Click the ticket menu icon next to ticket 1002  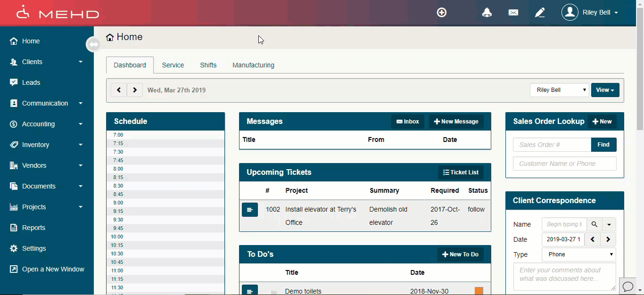pyautogui.click(x=250, y=209)
